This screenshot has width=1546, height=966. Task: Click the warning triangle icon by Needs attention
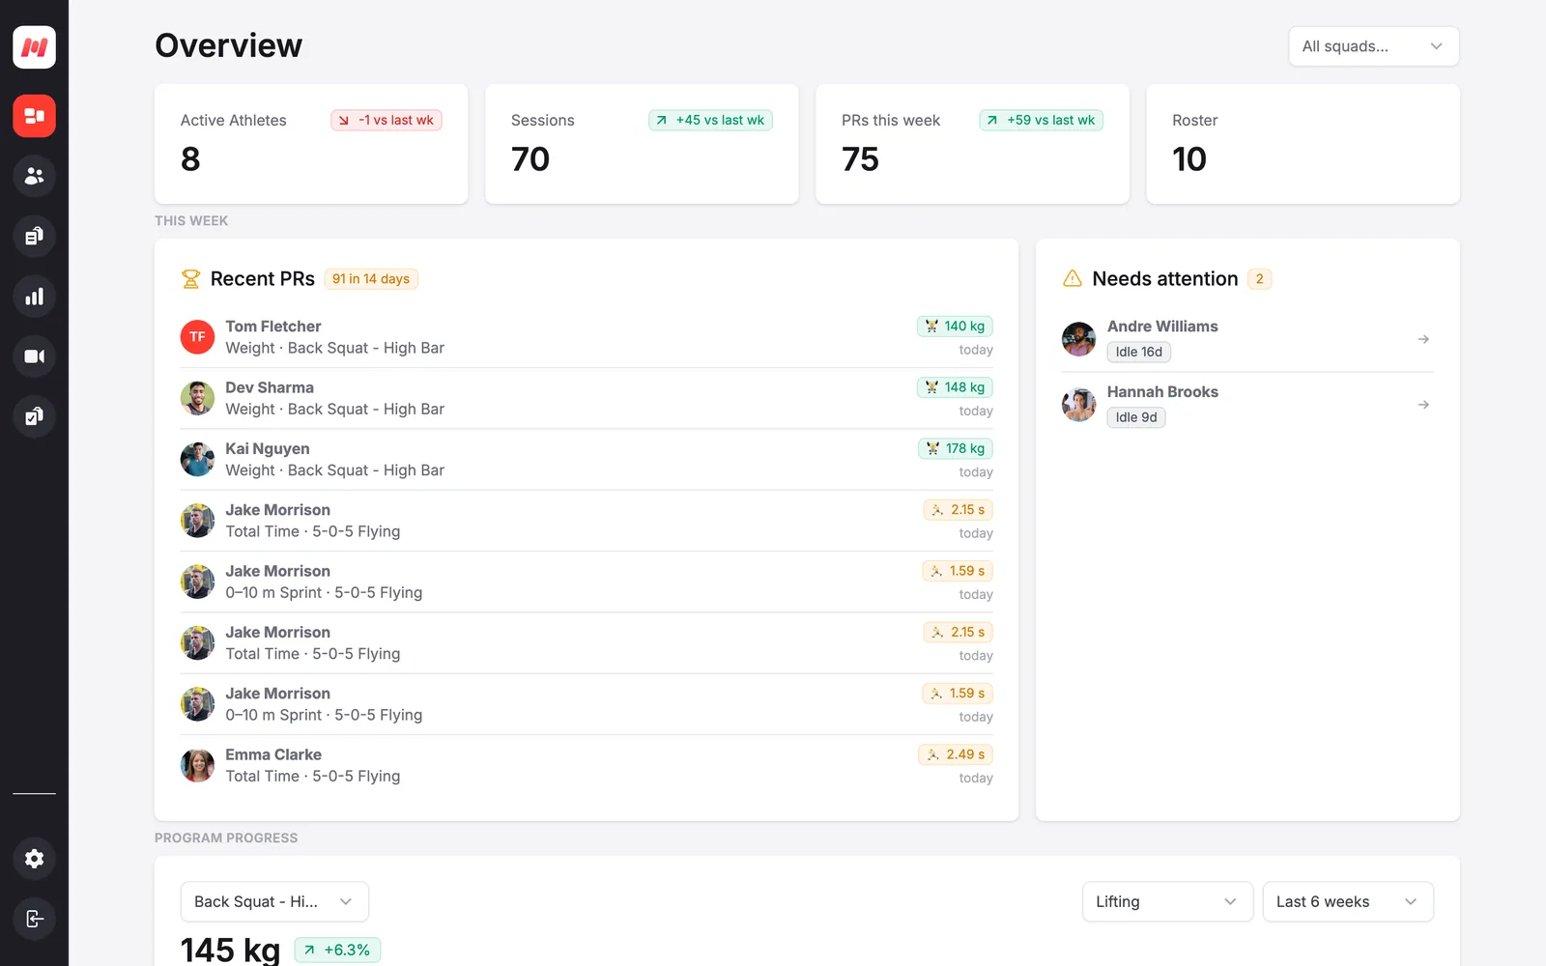tap(1073, 279)
